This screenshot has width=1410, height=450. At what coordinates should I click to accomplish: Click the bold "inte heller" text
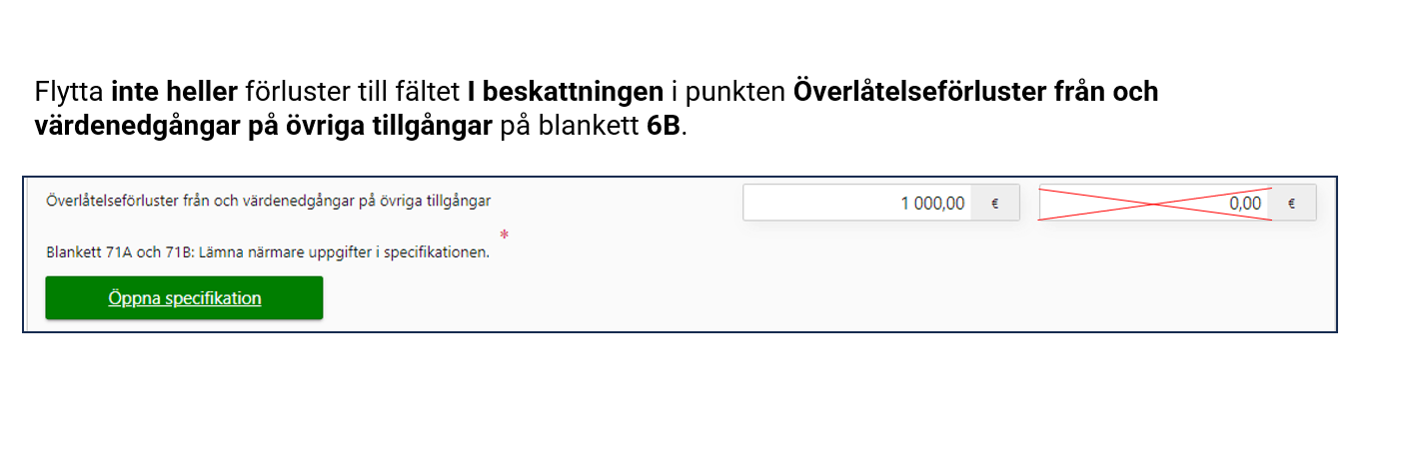(174, 93)
